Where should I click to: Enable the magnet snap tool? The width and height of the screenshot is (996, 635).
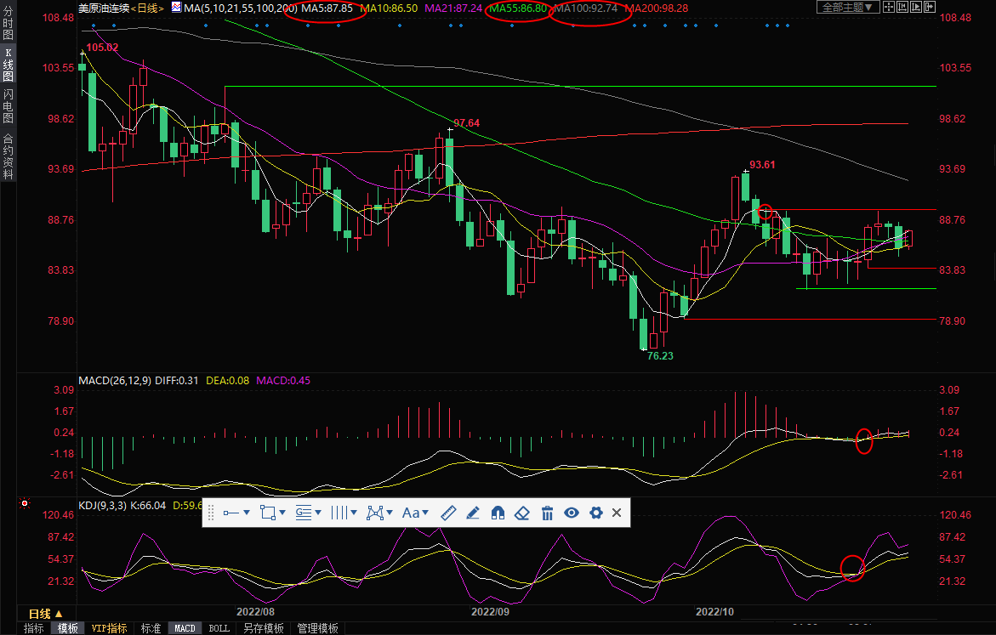click(x=498, y=513)
